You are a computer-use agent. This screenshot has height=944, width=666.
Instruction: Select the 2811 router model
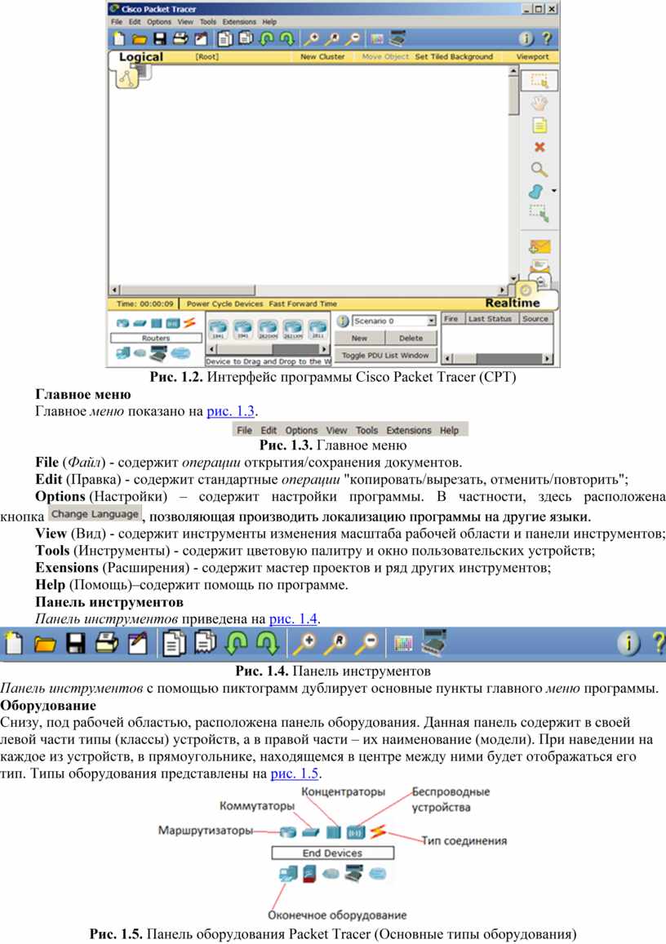point(317,330)
